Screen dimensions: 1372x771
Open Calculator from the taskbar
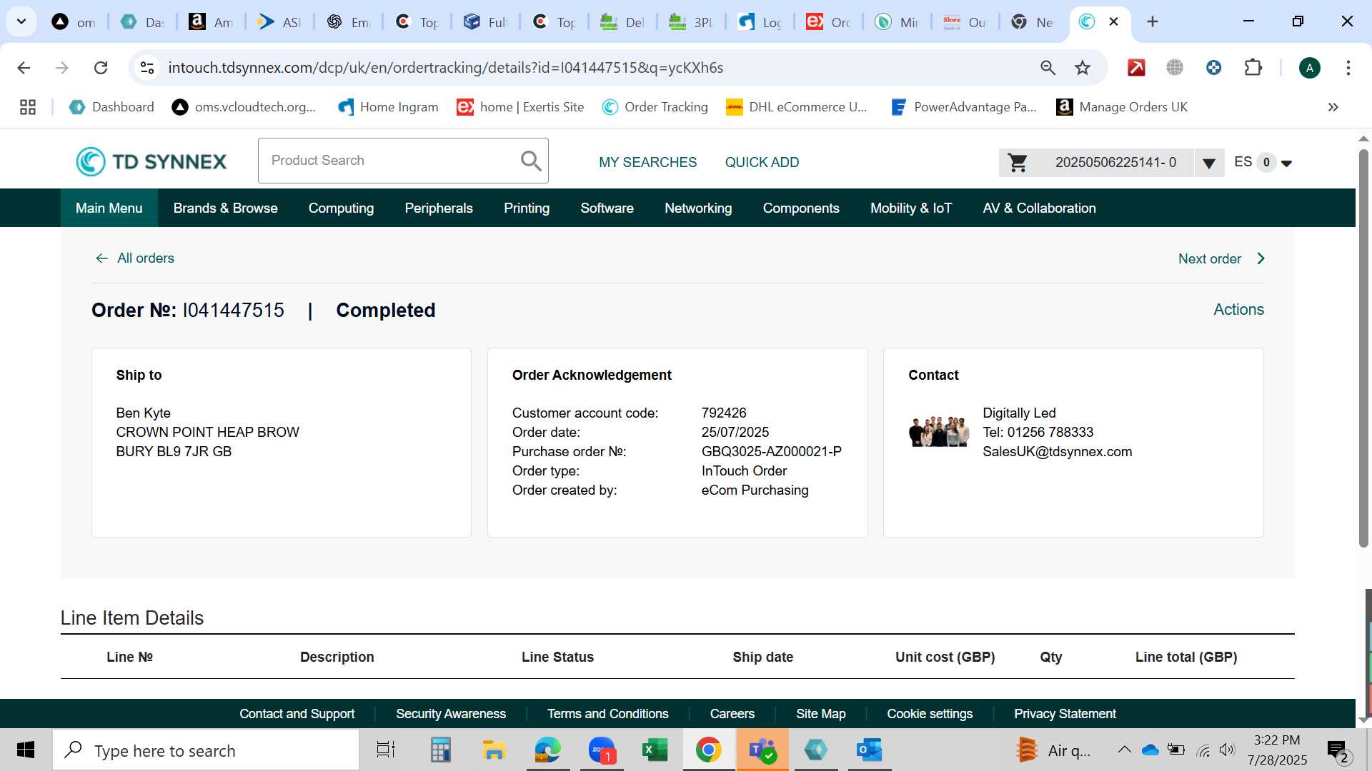pos(440,750)
